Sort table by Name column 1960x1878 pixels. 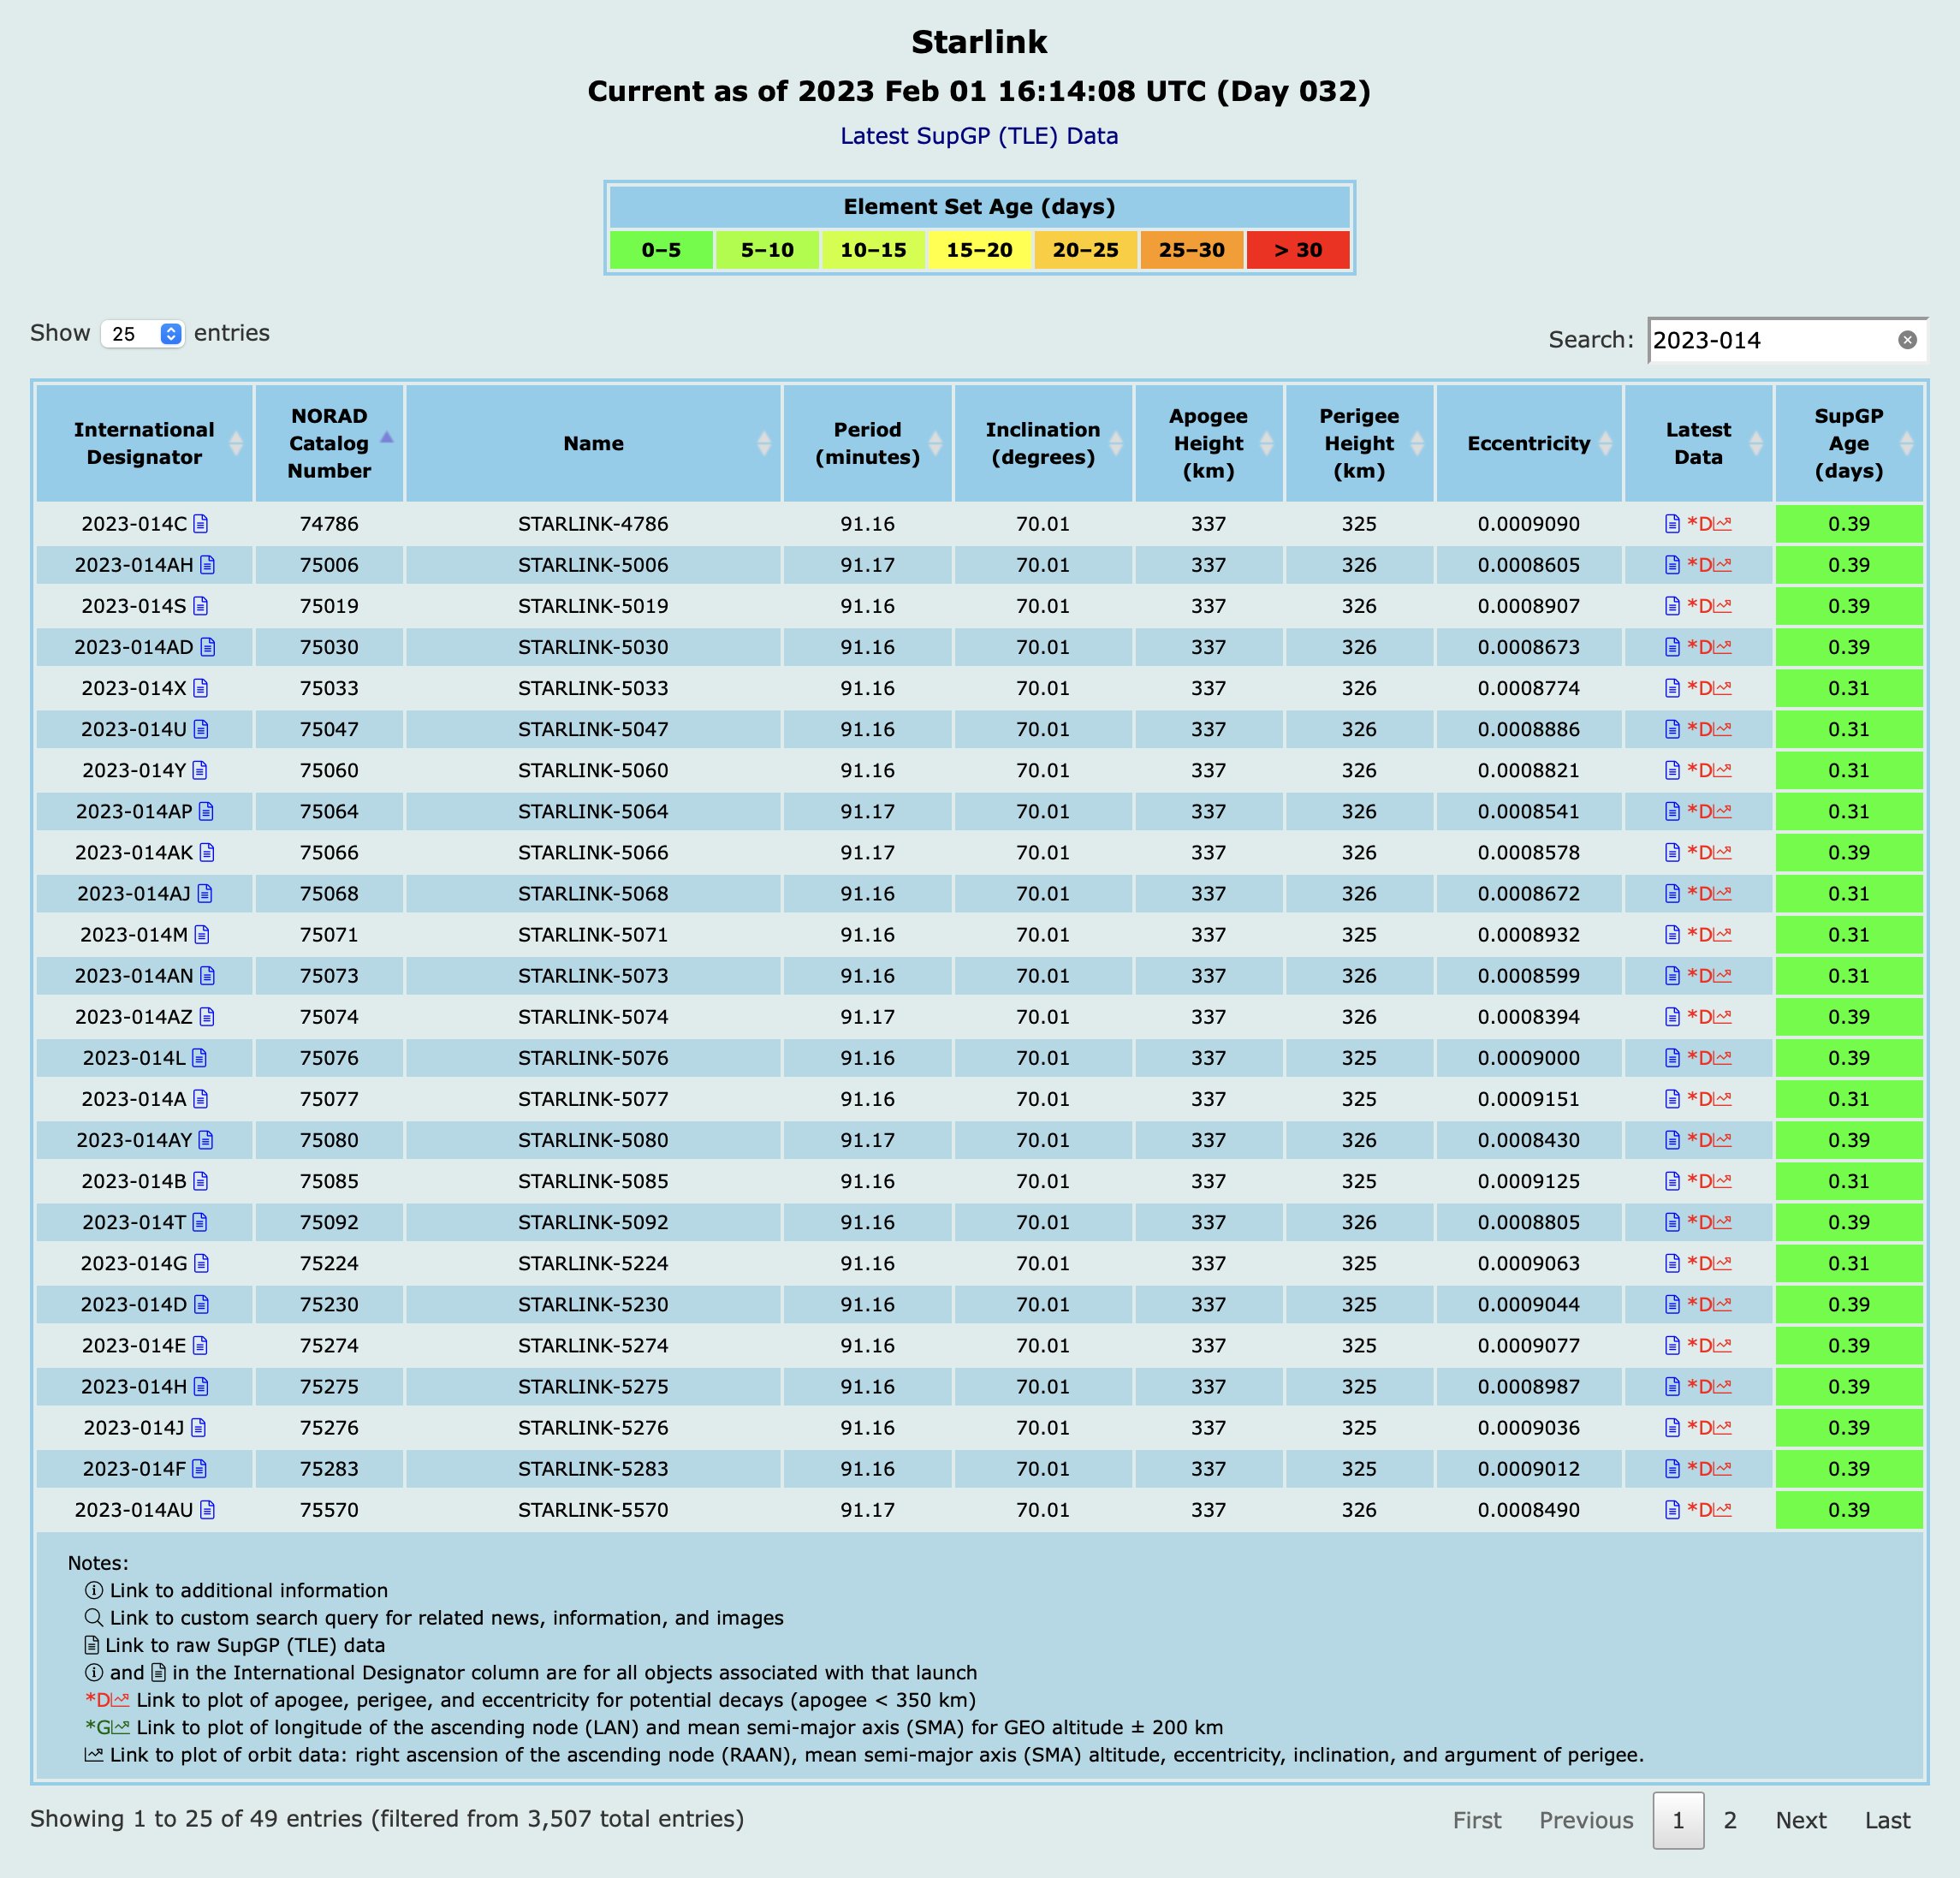click(593, 443)
